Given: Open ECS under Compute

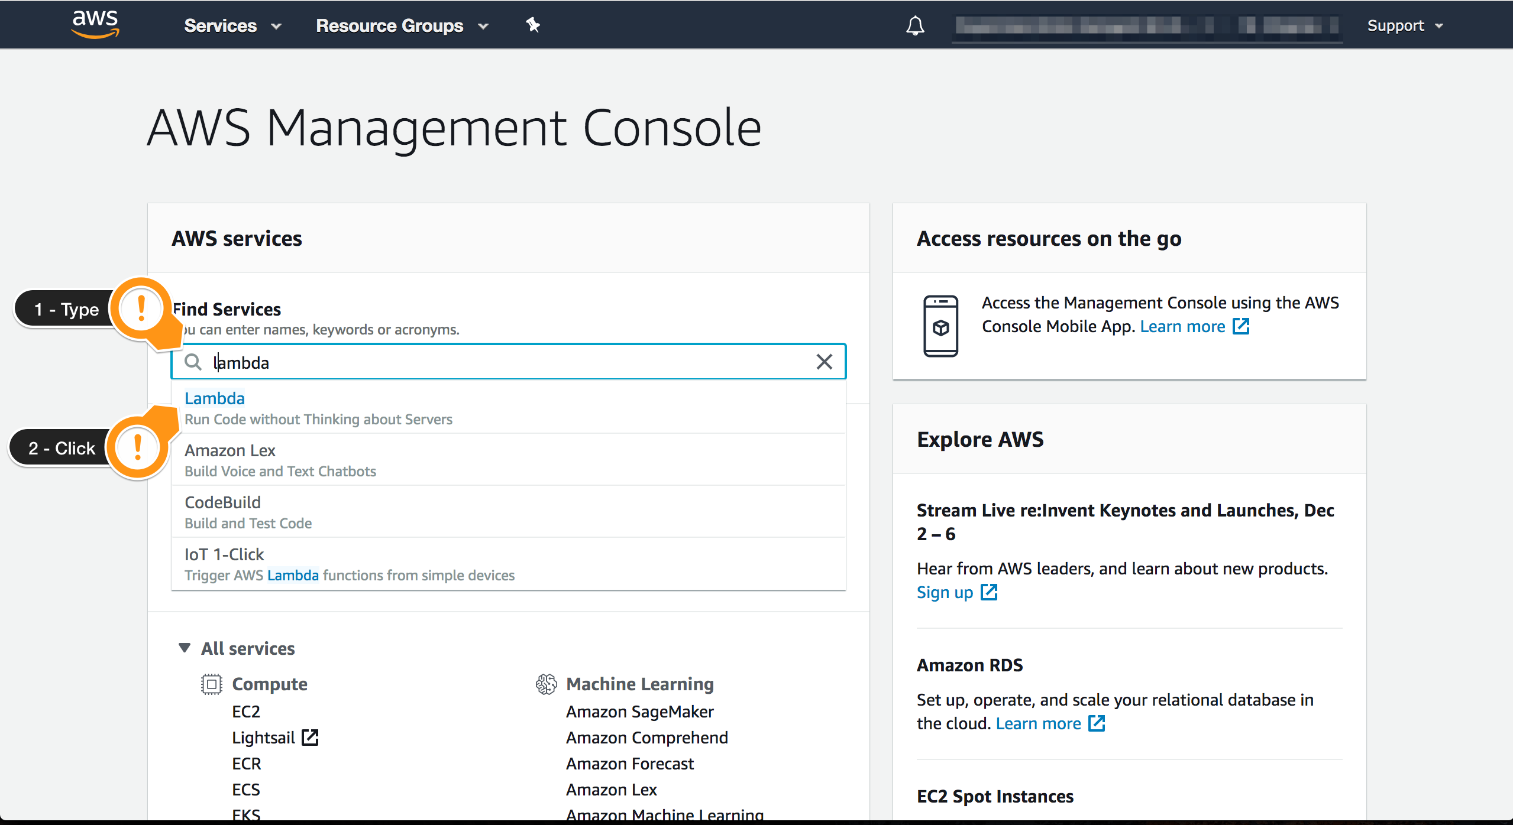Looking at the screenshot, I should tap(246, 790).
